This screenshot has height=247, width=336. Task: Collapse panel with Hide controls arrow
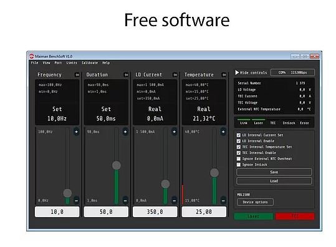point(237,72)
